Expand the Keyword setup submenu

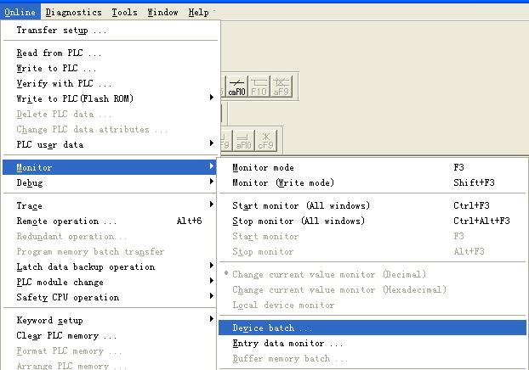click(x=111, y=321)
